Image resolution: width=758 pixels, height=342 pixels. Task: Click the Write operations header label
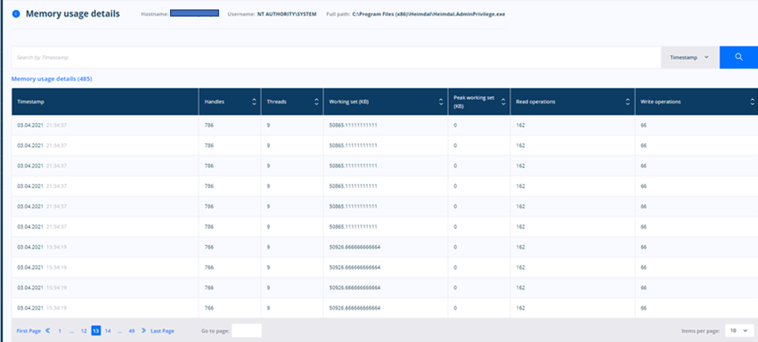click(661, 102)
